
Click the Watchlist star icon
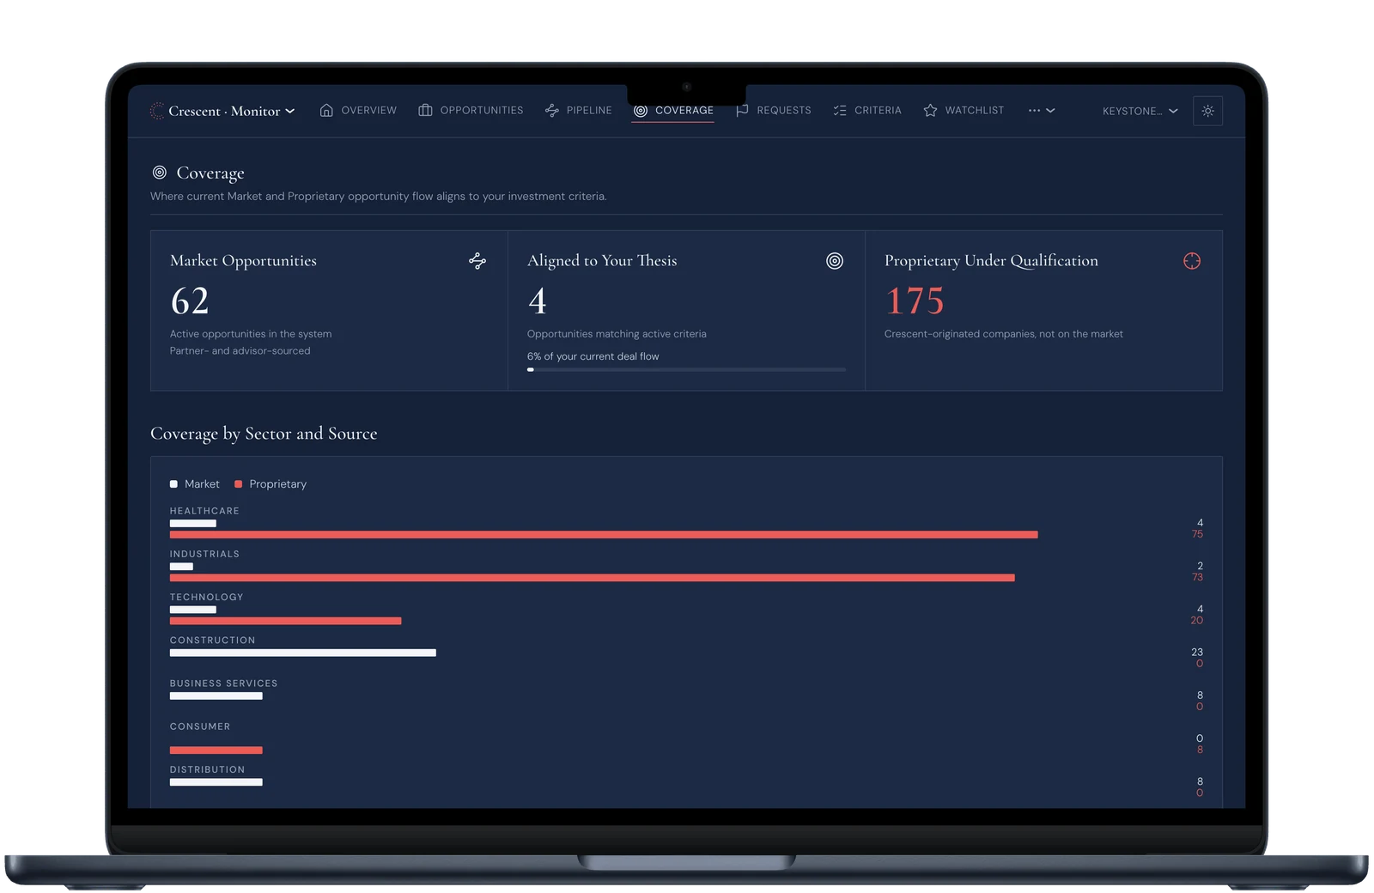[930, 110]
